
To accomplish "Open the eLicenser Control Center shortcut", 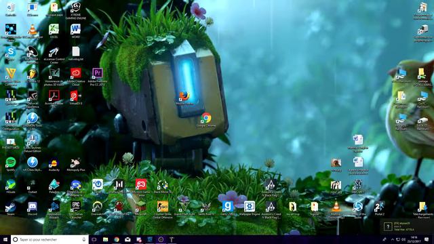I will pos(54,55).
